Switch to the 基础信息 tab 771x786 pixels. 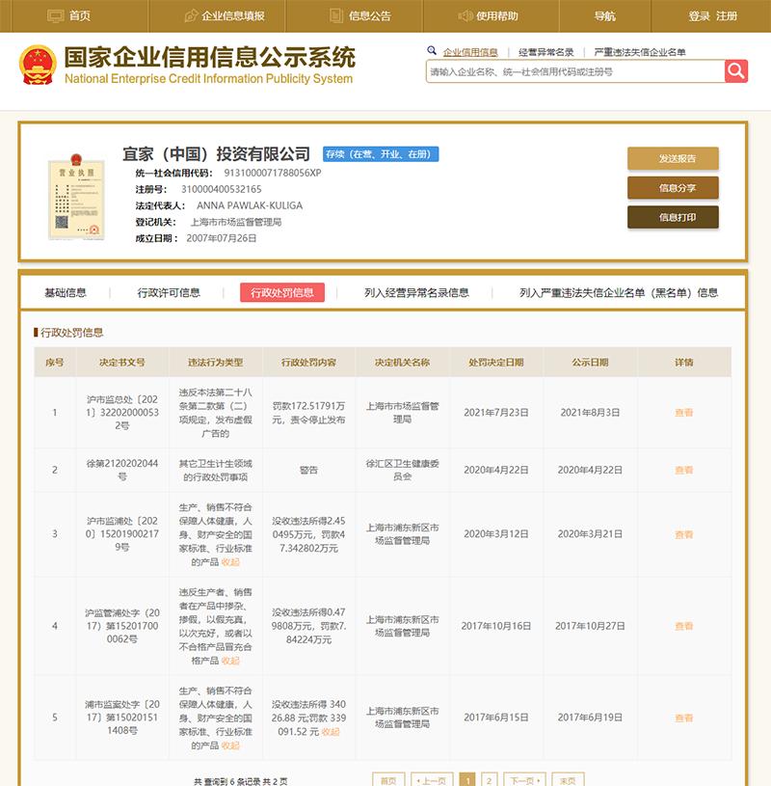point(65,293)
